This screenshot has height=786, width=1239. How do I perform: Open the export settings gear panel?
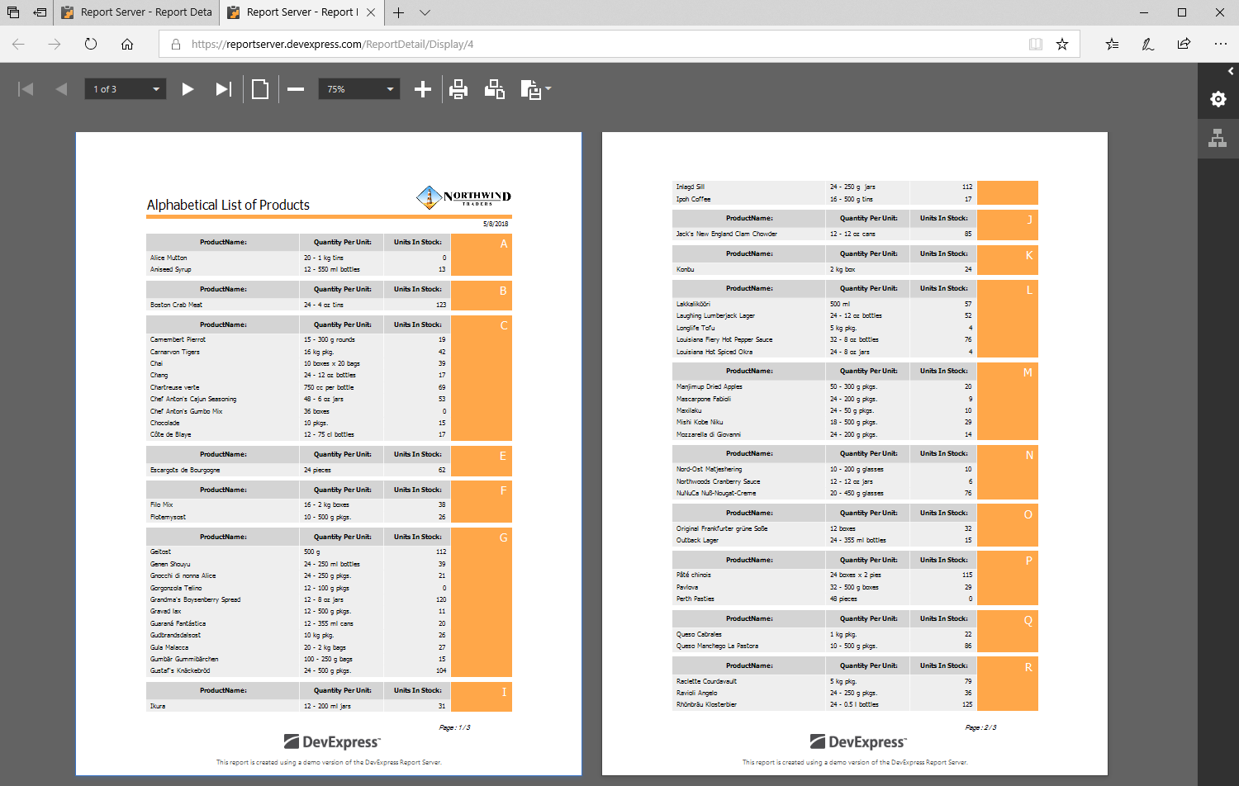tap(1218, 99)
